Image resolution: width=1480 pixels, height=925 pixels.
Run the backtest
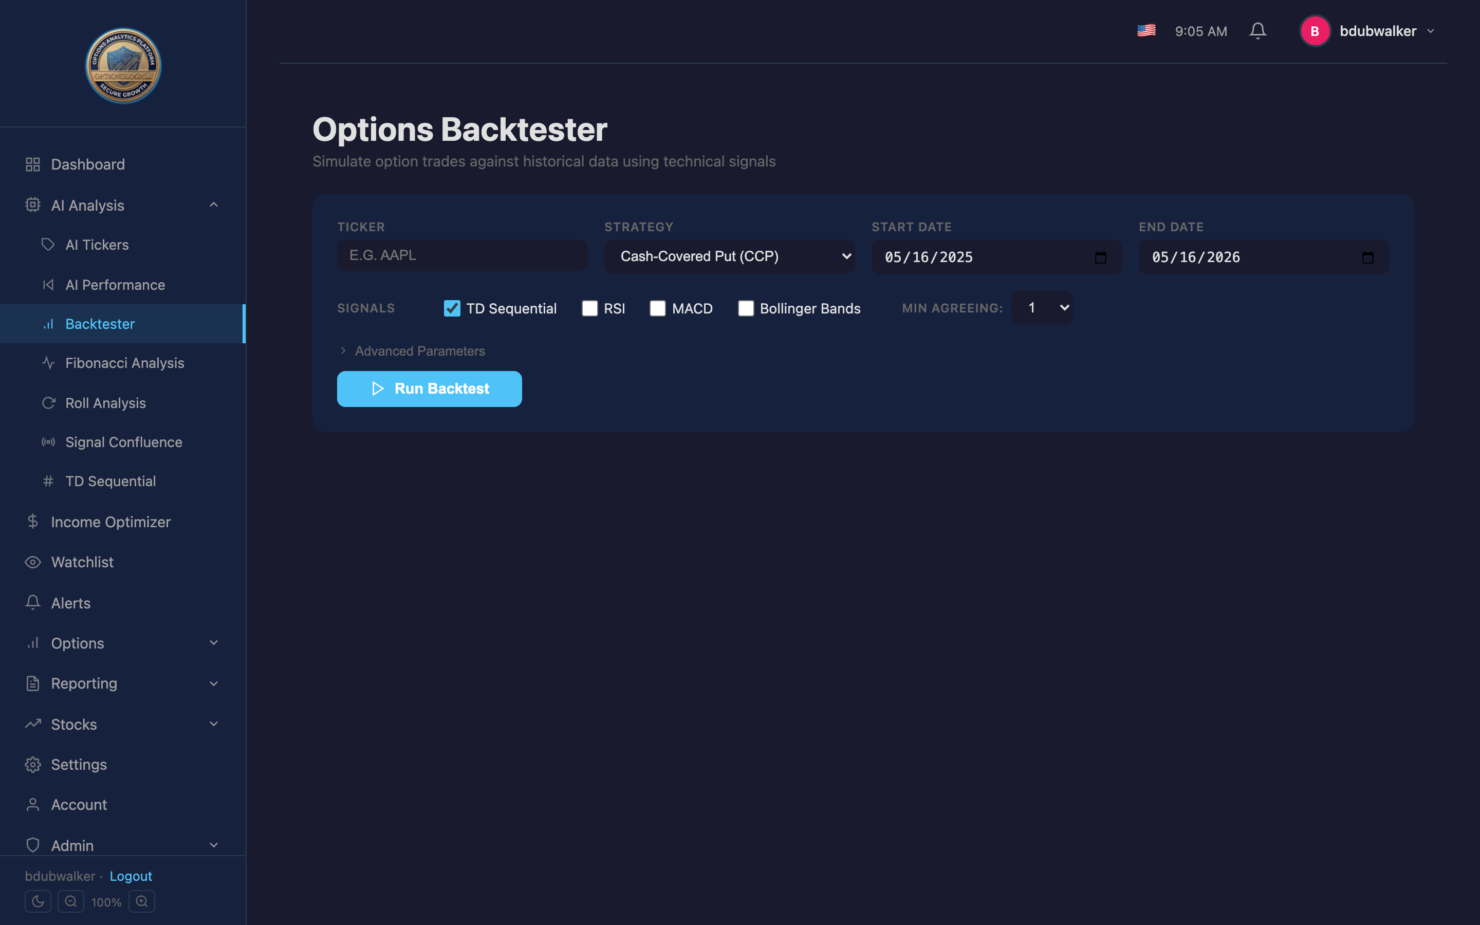coord(429,388)
